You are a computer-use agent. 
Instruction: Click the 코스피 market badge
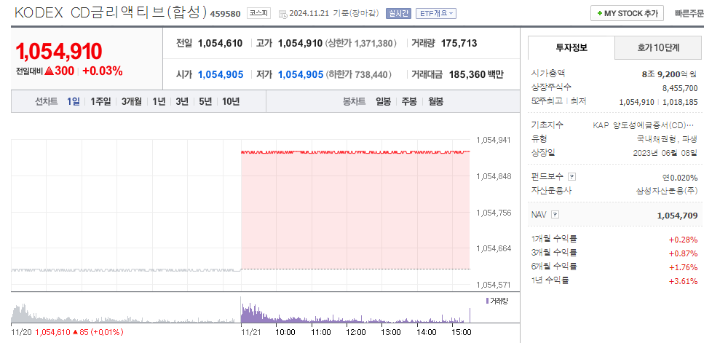pos(258,13)
